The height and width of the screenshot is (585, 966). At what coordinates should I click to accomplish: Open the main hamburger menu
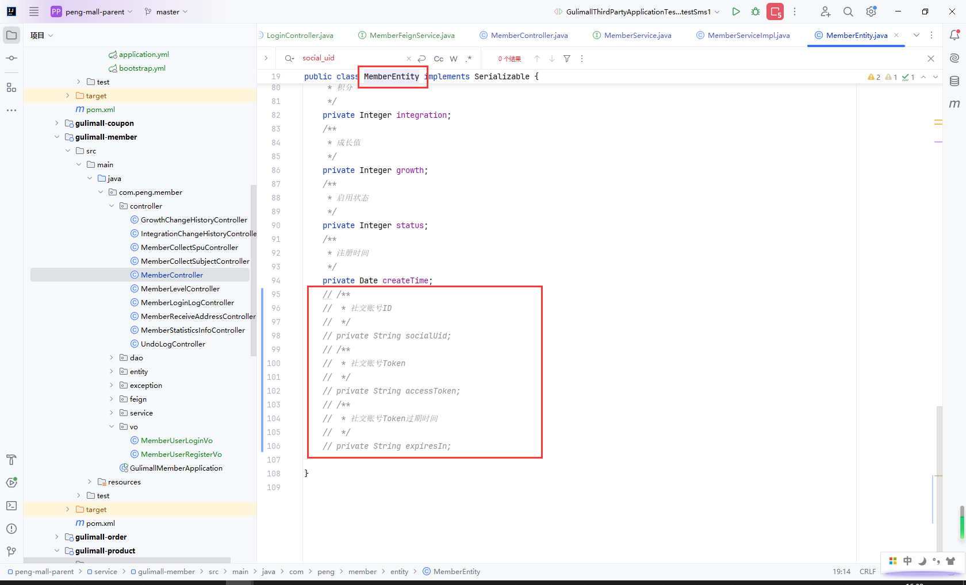(x=34, y=11)
